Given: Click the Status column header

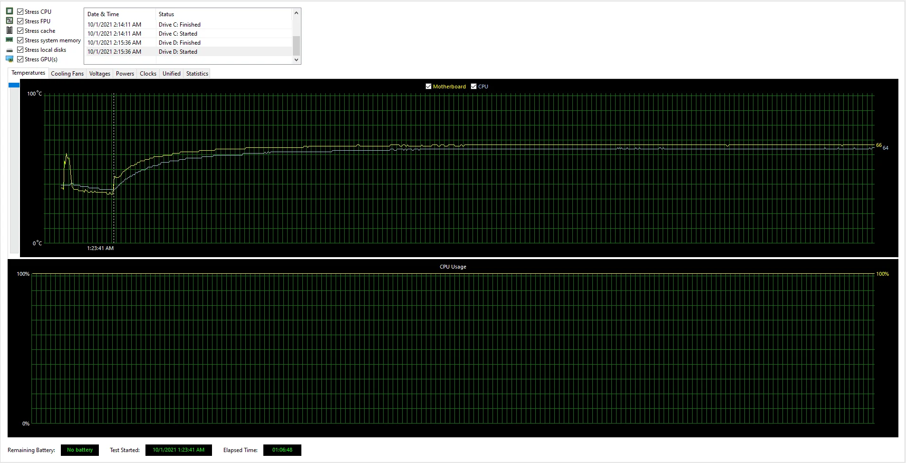Looking at the screenshot, I should pyautogui.click(x=224, y=14).
